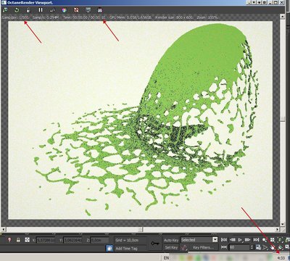Image resolution: width=290 pixels, height=261 pixels.
Task: Click Add Time Tag
Action: pos(126,249)
